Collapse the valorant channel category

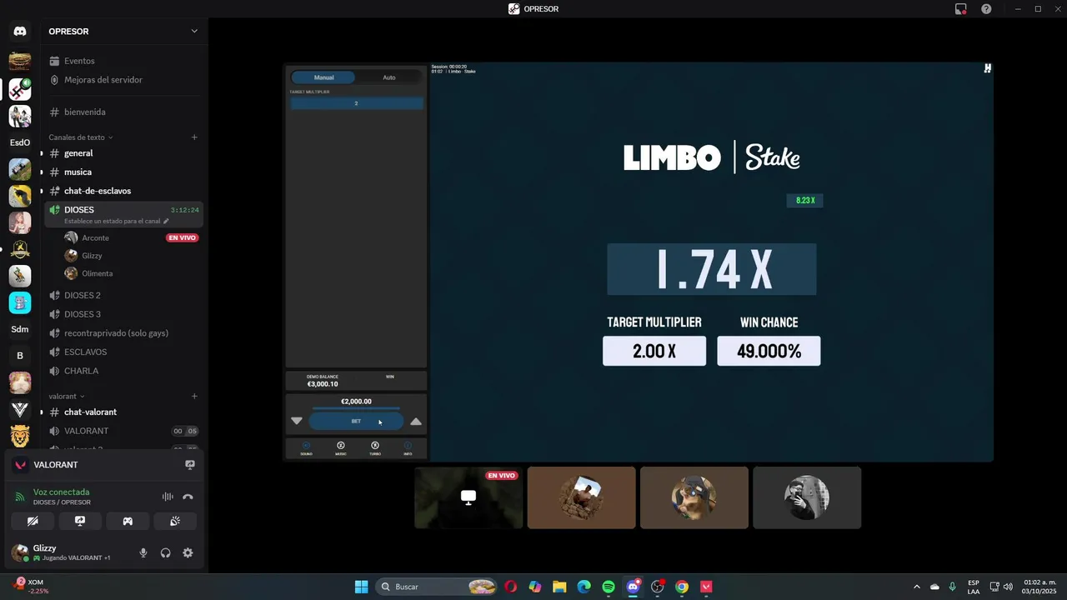tap(67, 397)
